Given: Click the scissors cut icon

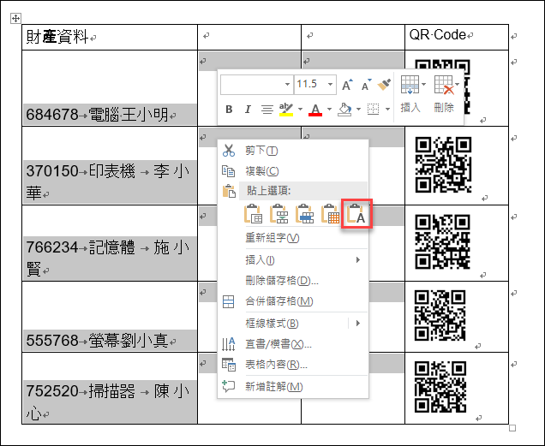Looking at the screenshot, I should click(x=228, y=151).
